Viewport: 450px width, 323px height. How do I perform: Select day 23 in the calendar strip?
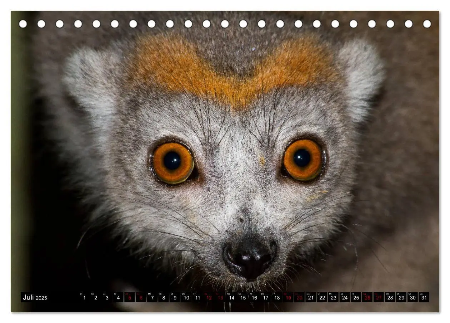[334, 297]
